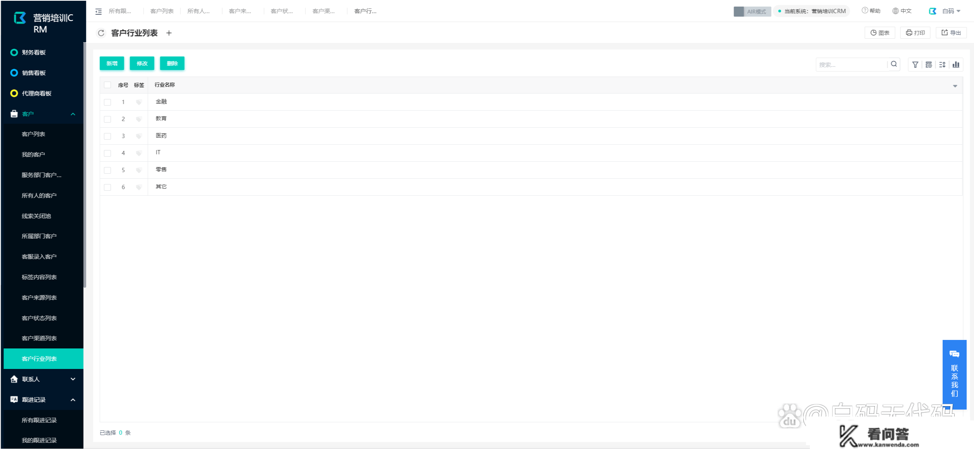Click the tag icon in the 教育 row
This screenshot has width=974, height=449.
pos(139,119)
